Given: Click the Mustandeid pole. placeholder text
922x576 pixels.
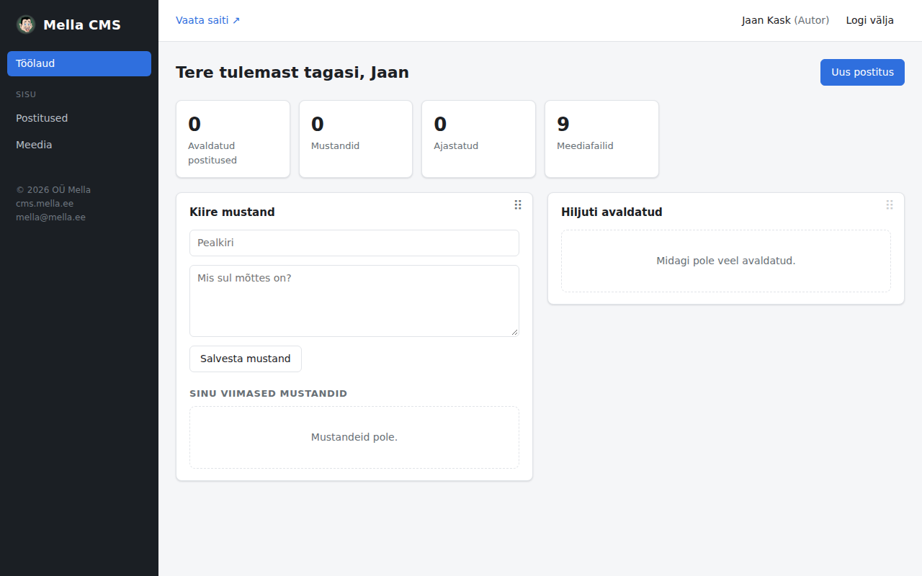Looking at the screenshot, I should point(354,437).
